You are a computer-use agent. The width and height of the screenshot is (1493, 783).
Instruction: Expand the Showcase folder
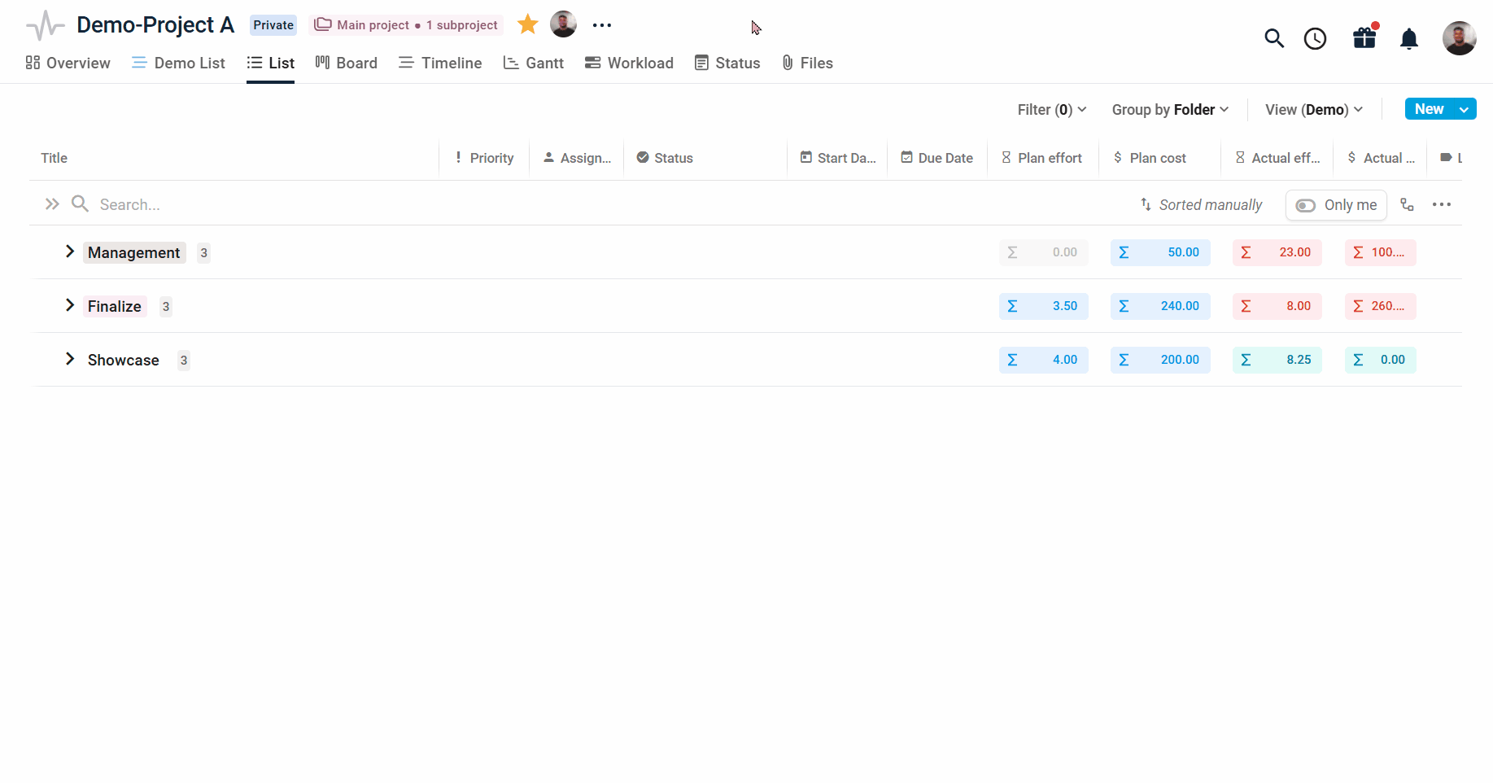pos(70,359)
